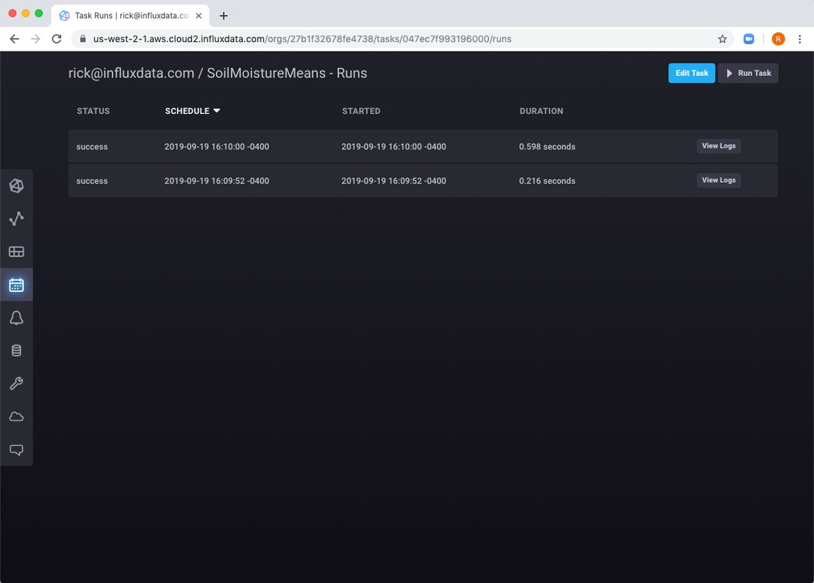Click the cloud icon in sidebar
Viewport: 814px width, 583px height.
tap(16, 417)
